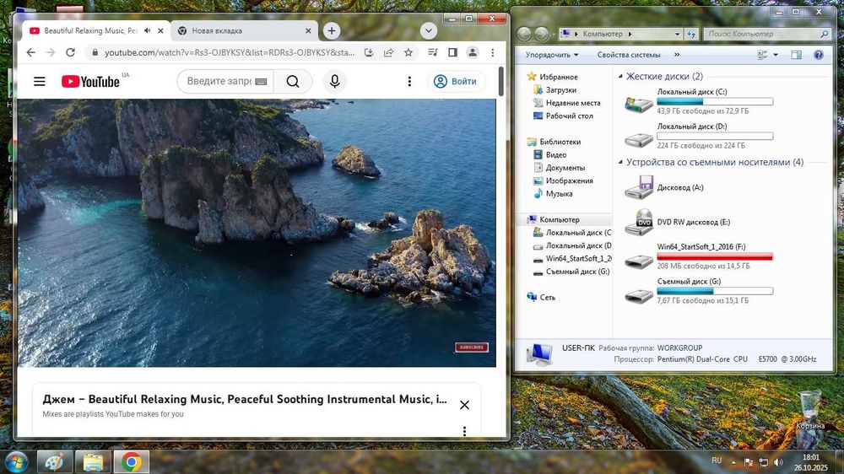Mute the YouTube tab audio

[148, 30]
